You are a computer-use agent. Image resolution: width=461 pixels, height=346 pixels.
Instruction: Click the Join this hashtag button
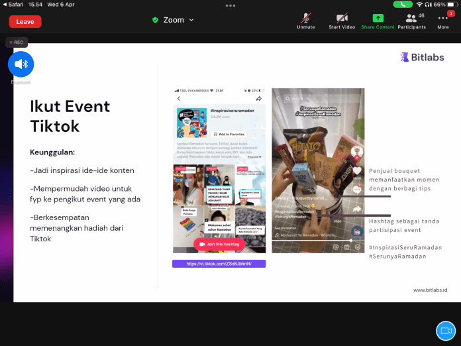(x=219, y=244)
